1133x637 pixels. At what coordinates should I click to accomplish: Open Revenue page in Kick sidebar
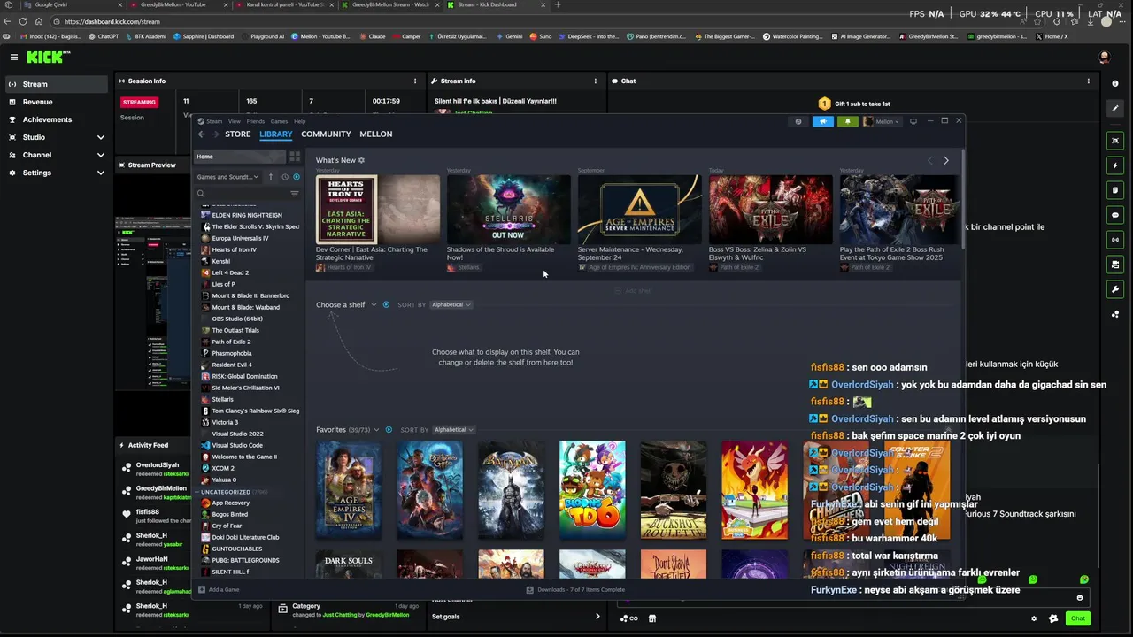coord(55,102)
